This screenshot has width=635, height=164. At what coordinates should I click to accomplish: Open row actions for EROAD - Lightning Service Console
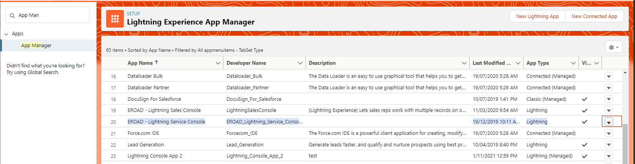coord(608,122)
